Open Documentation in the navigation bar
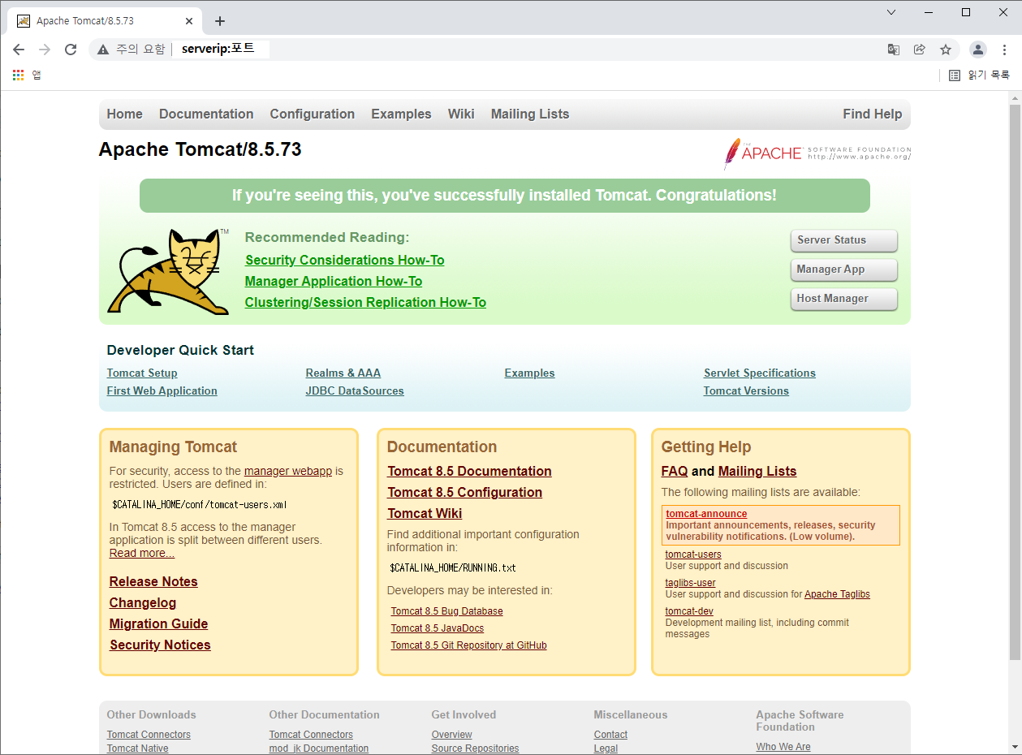The width and height of the screenshot is (1022, 755). coord(206,114)
